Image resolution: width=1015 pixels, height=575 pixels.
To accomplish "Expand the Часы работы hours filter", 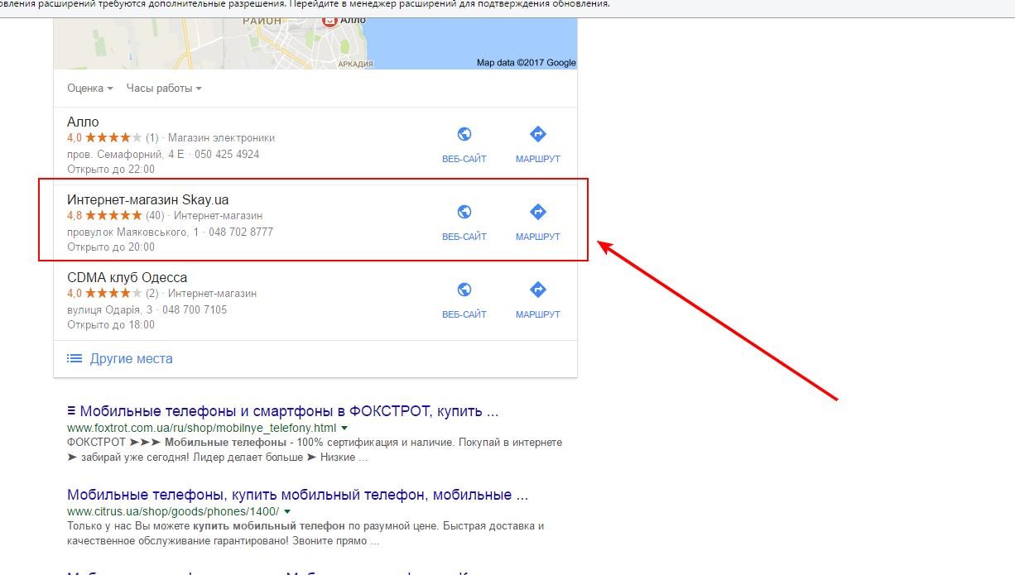I will [164, 88].
